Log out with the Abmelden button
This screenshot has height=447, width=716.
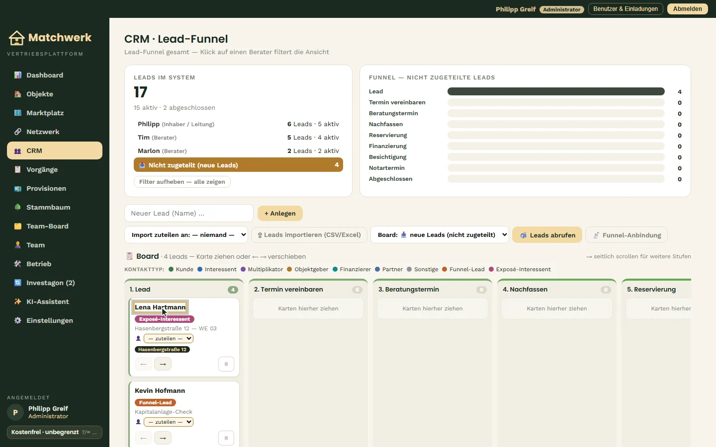688,9
